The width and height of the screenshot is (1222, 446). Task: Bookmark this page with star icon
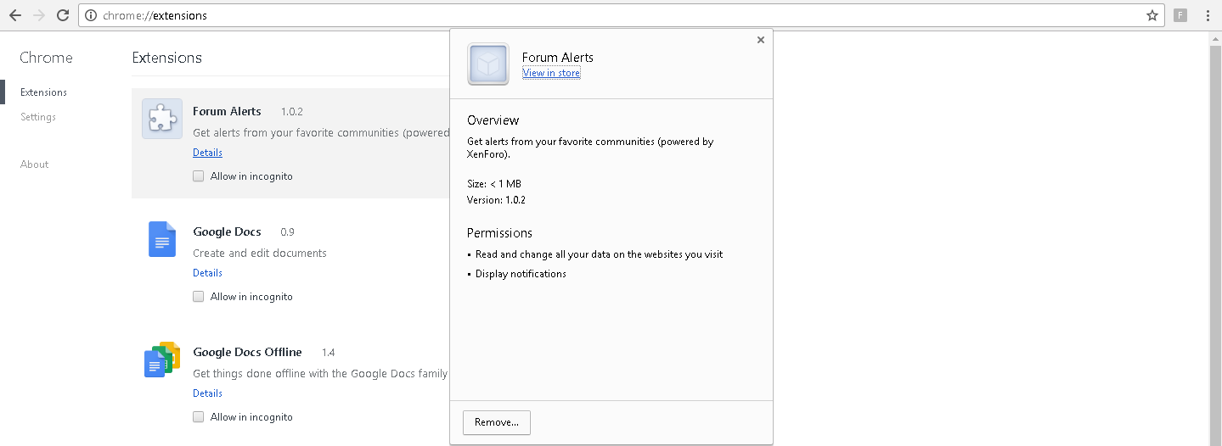click(1152, 15)
